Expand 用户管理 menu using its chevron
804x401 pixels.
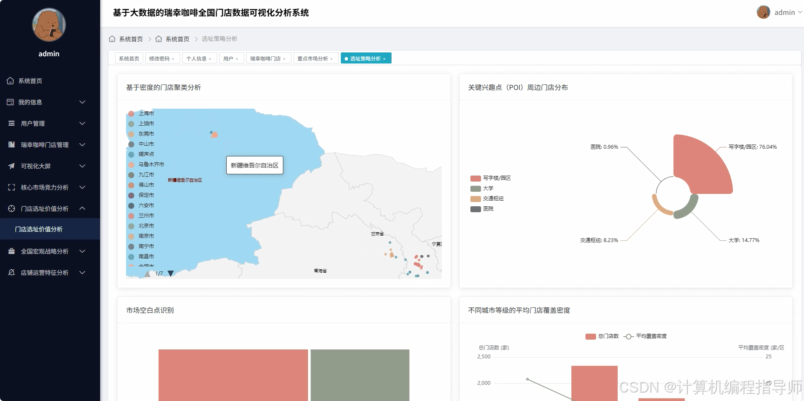tap(82, 123)
